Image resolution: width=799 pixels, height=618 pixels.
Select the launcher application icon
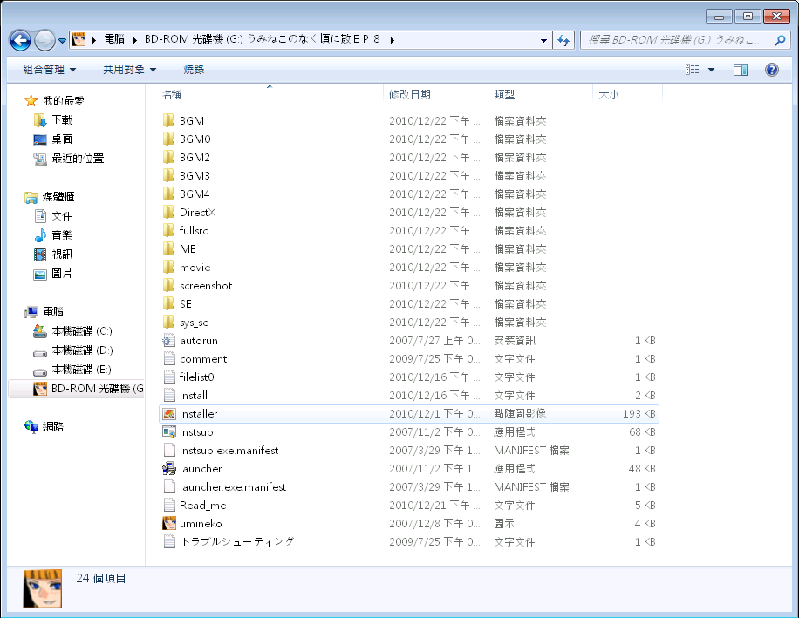168,469
